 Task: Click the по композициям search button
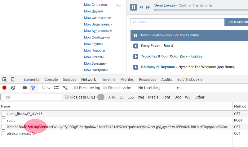236,22
